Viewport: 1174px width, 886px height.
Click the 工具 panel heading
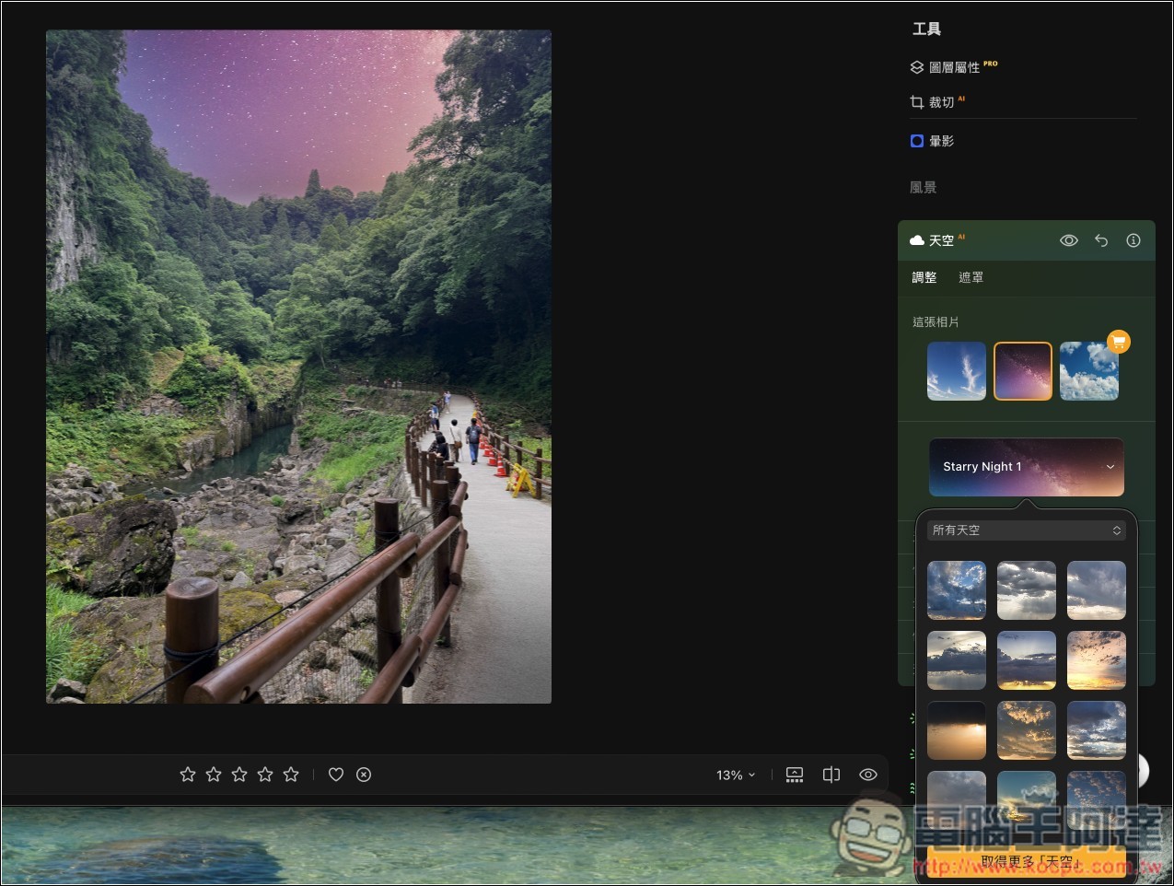(x=926, y=29)
